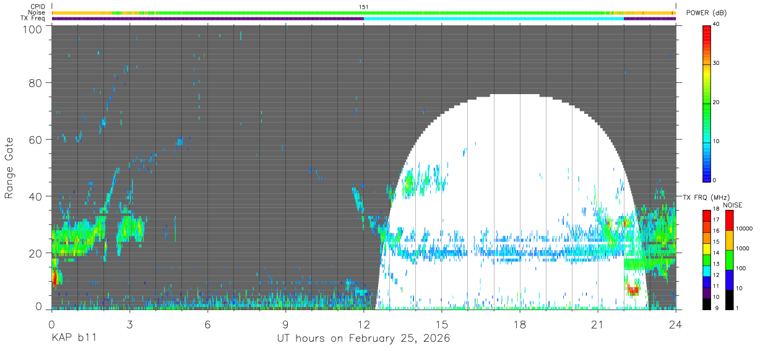The width and height of the screenshot is (760, 351).
Task: Click the 18 label on the TX FRQ legend
Action: (717, 209)
